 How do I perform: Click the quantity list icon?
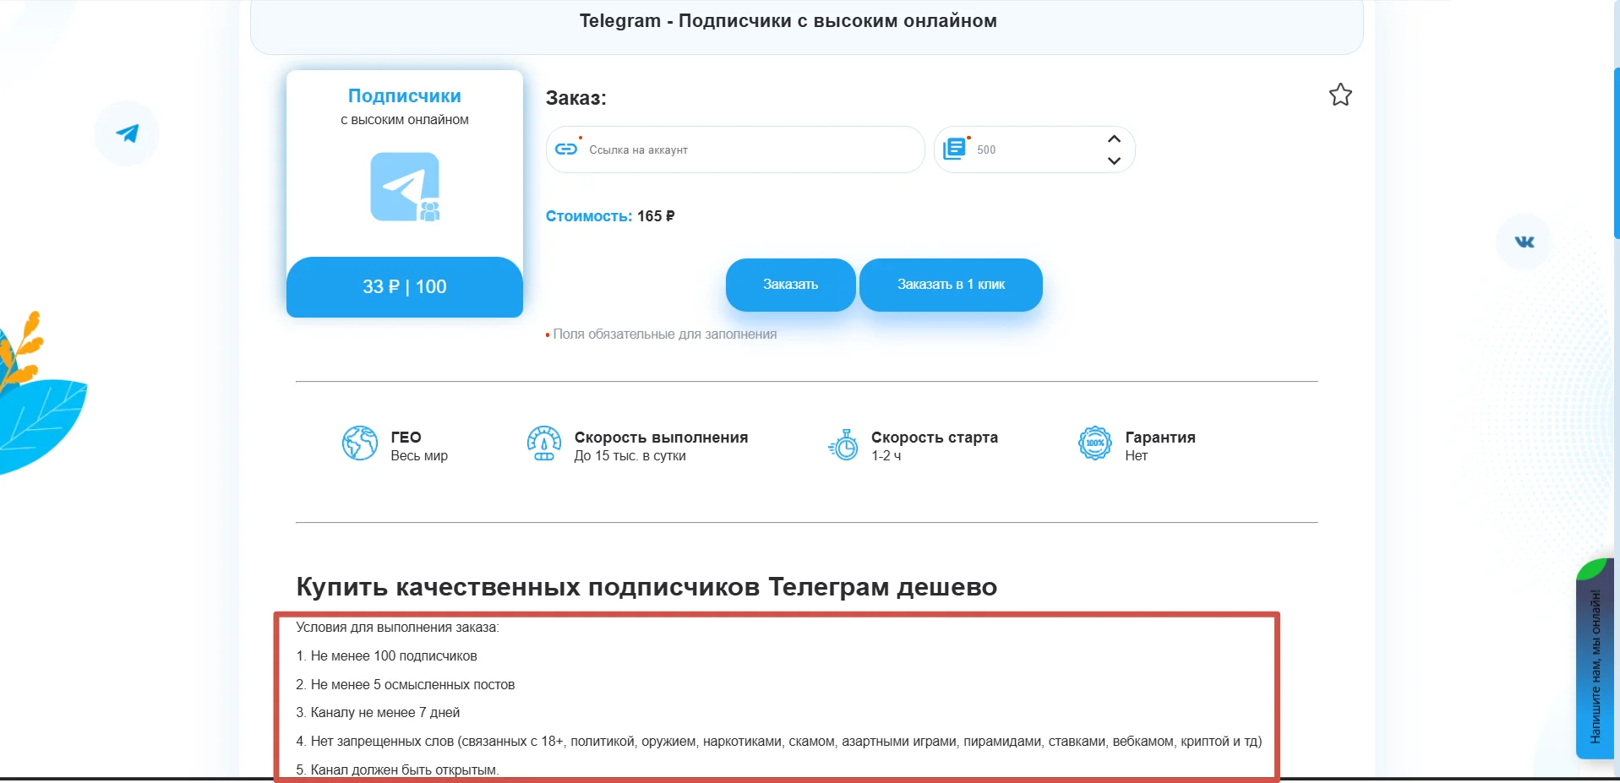(x=954, y=149)
